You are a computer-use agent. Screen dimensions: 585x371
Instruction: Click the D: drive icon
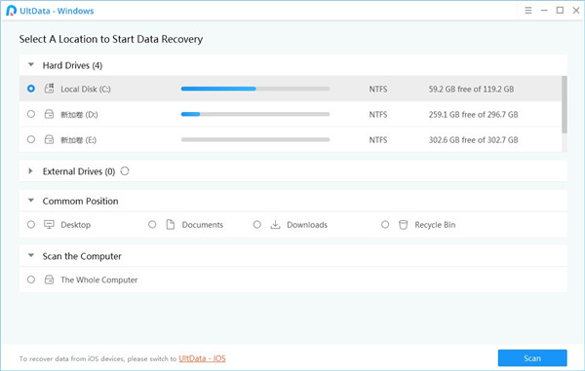click(50, 114)
